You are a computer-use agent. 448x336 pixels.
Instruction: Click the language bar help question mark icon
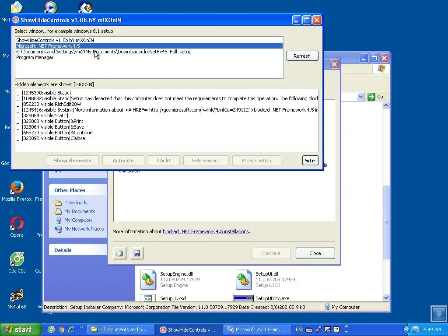click(337, 330)
